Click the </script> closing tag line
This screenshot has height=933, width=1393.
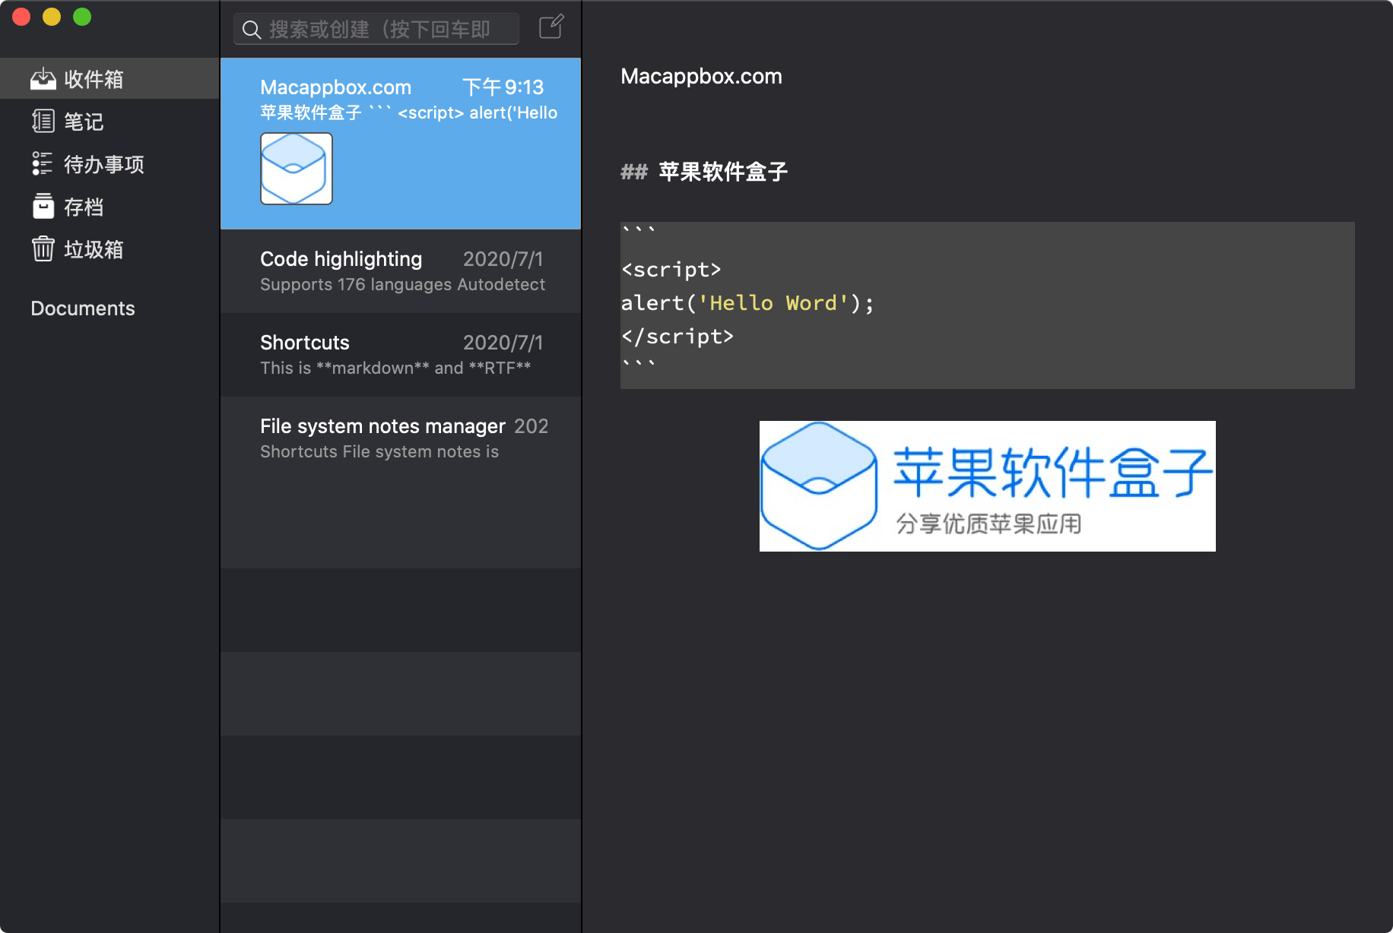677,337
